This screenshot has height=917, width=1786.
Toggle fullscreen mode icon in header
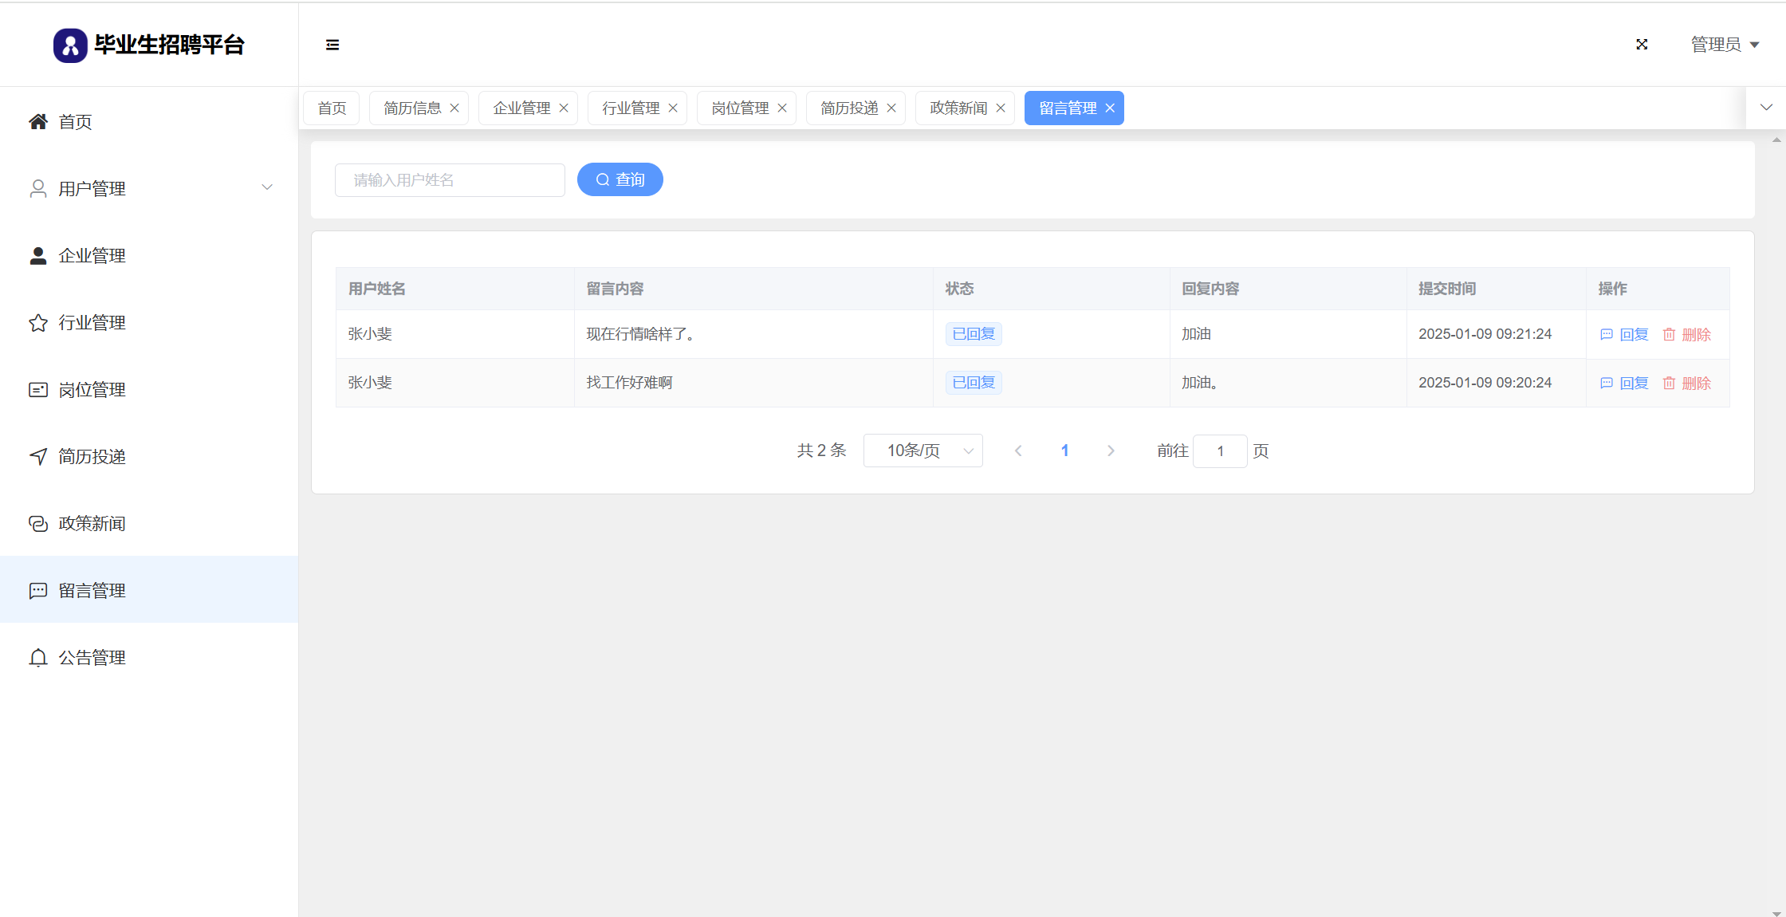click(x=1642, y=45)
